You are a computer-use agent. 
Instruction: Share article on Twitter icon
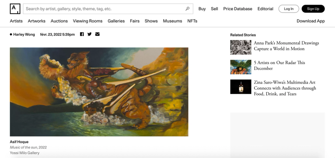click(x=89, y=34)
